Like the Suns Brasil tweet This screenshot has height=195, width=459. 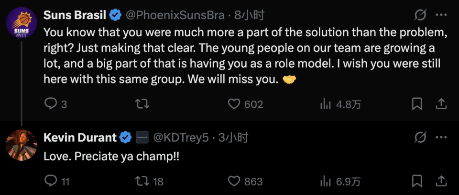pos(234,103)
